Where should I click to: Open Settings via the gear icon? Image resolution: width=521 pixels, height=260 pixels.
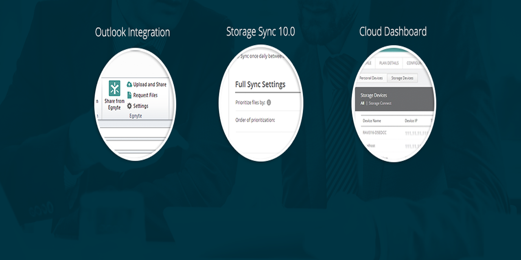coord(129,106)
